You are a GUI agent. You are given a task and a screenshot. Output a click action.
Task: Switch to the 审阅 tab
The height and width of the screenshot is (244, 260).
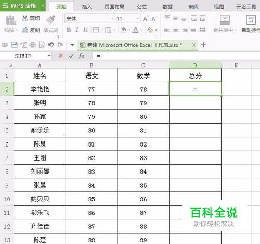click(193, 7)
